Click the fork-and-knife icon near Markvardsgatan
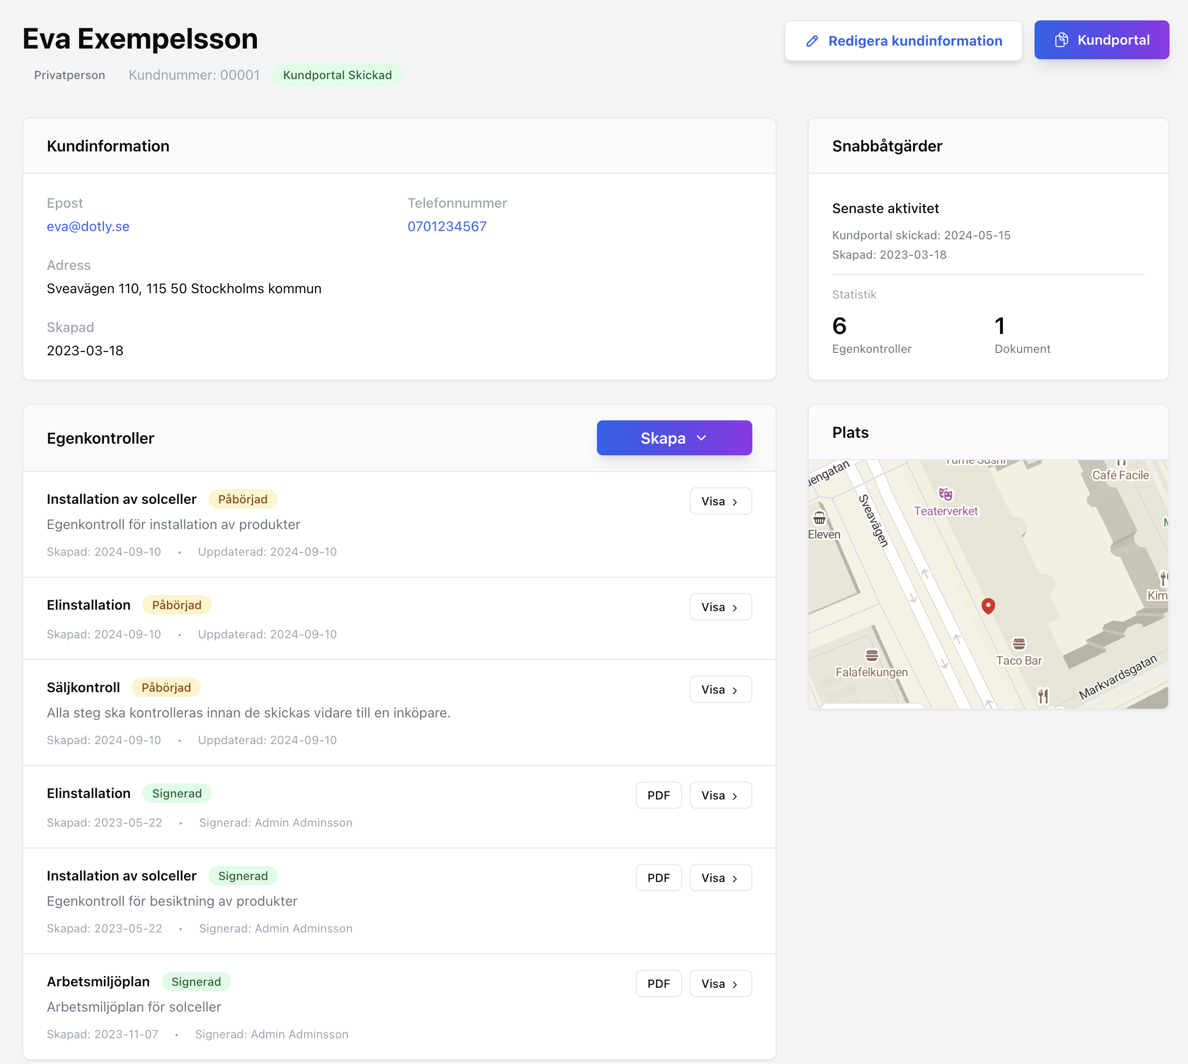Viewport: 1188px width, 1064px height. [x=1043, y=696]
